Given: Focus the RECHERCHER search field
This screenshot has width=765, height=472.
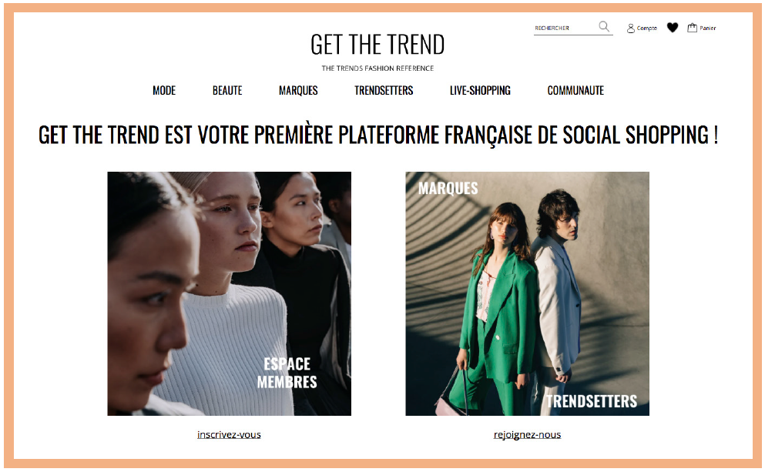Looking at the screenshot, I should coord(565,28).
